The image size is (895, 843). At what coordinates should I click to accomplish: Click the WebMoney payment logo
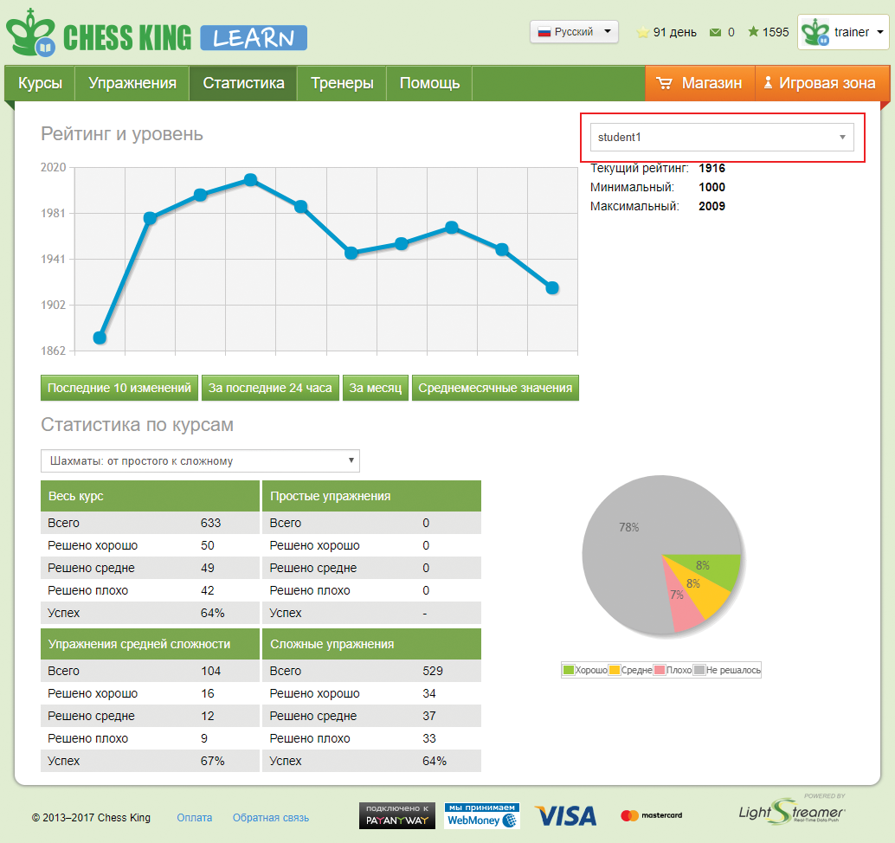coord(482,815)
